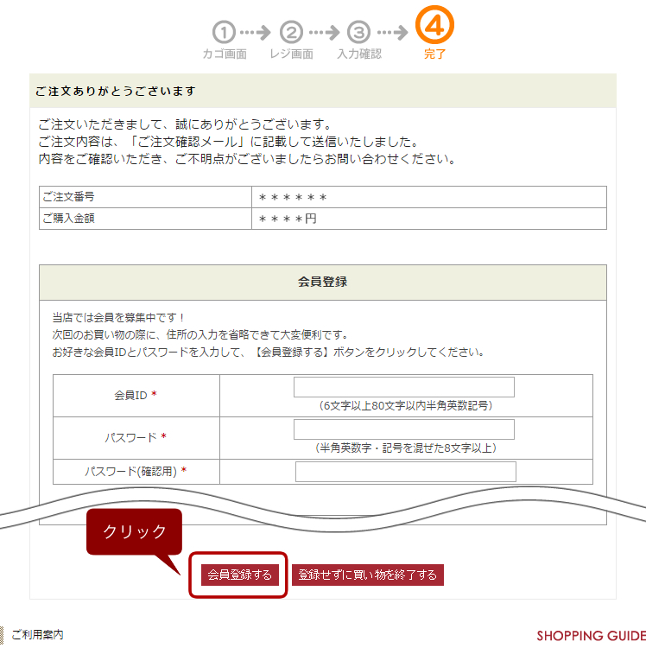
Task: Click the 会員登録する button
Action: pos(239,575)
